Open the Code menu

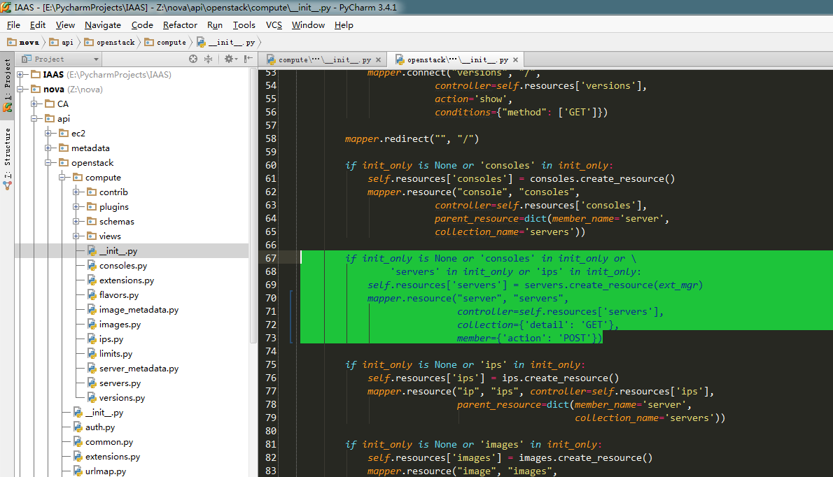142,25
